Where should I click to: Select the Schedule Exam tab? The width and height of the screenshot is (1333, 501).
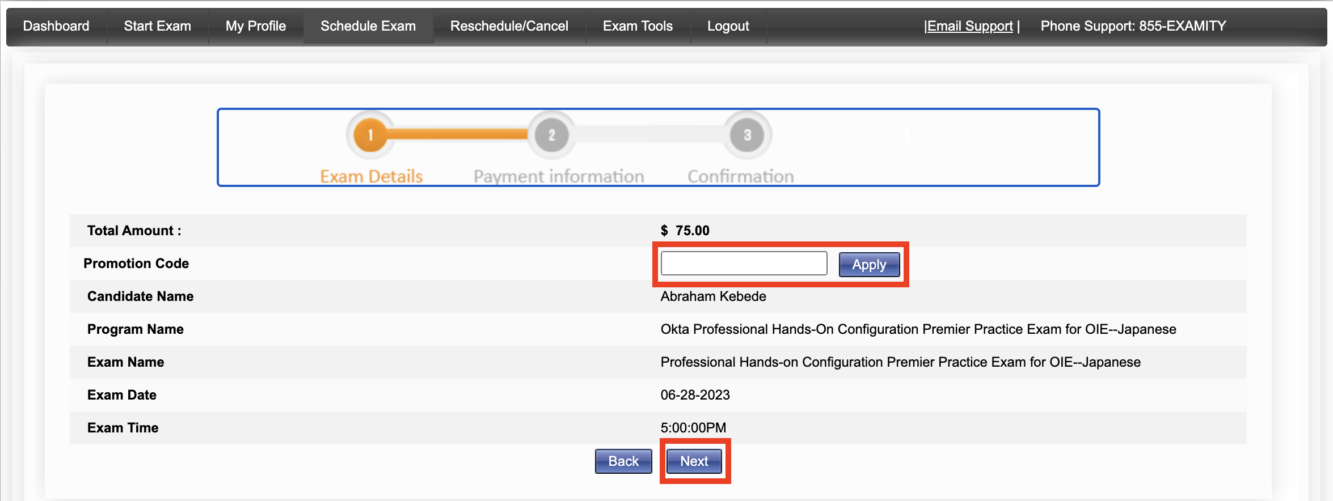click(368, 26)
